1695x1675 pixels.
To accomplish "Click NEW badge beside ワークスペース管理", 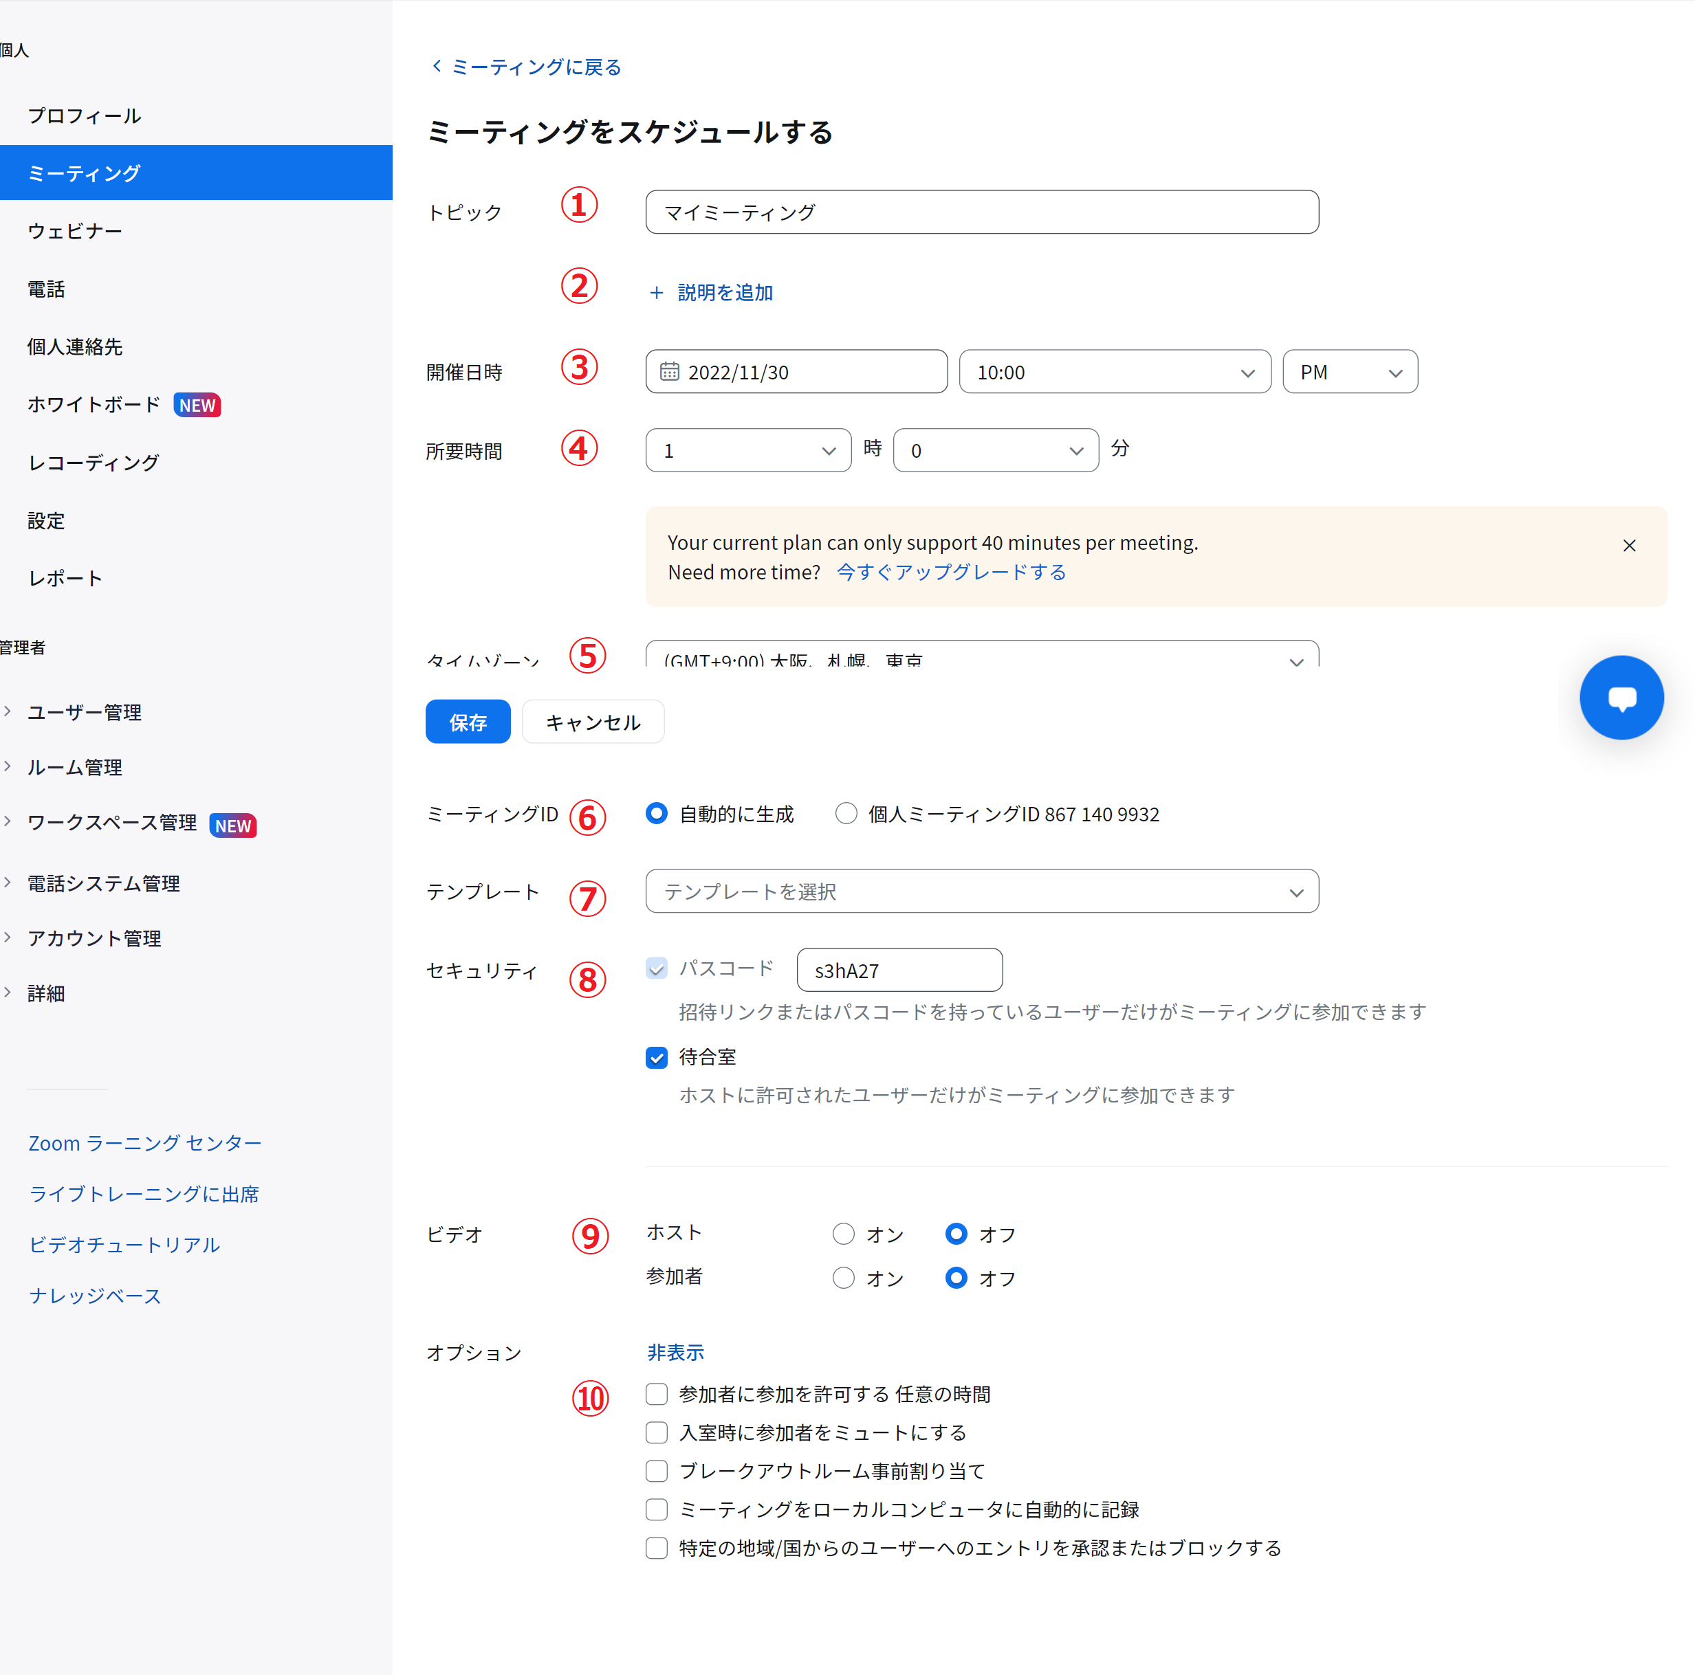I will coord(233,825).
